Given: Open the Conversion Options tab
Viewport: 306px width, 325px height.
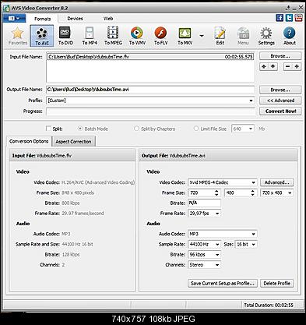Looking at the screenshot, I should [29, 141].
